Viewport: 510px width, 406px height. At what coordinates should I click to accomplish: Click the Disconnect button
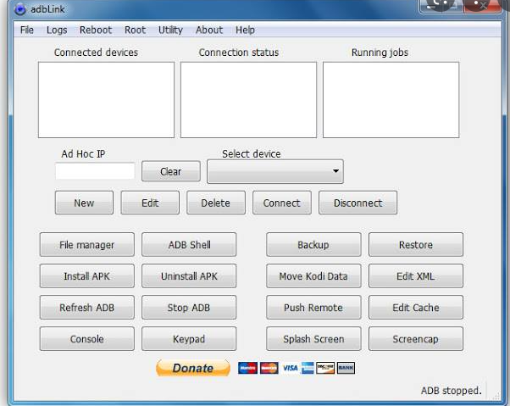(x=358, y=203)
